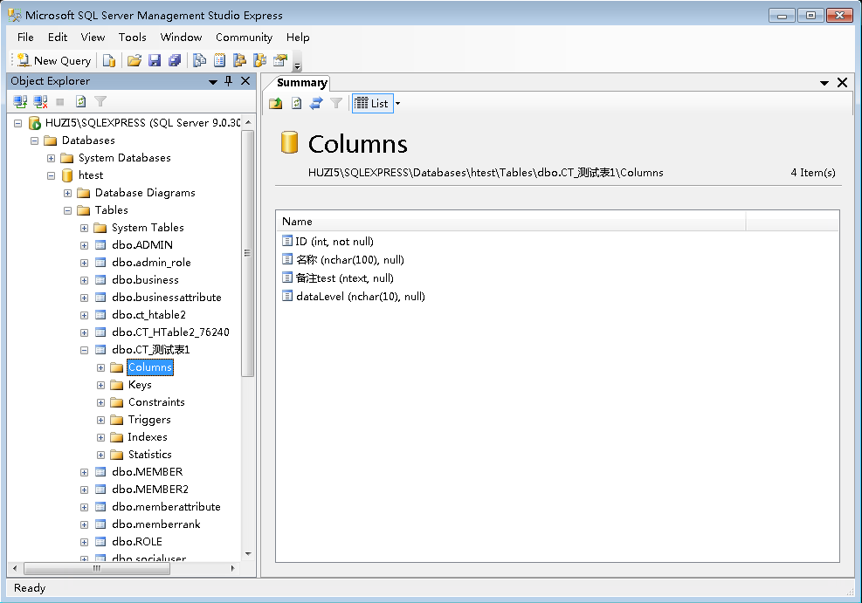Open Registered Servers via toolbar icon
862x603 pixels.
(x=199, y=60)
